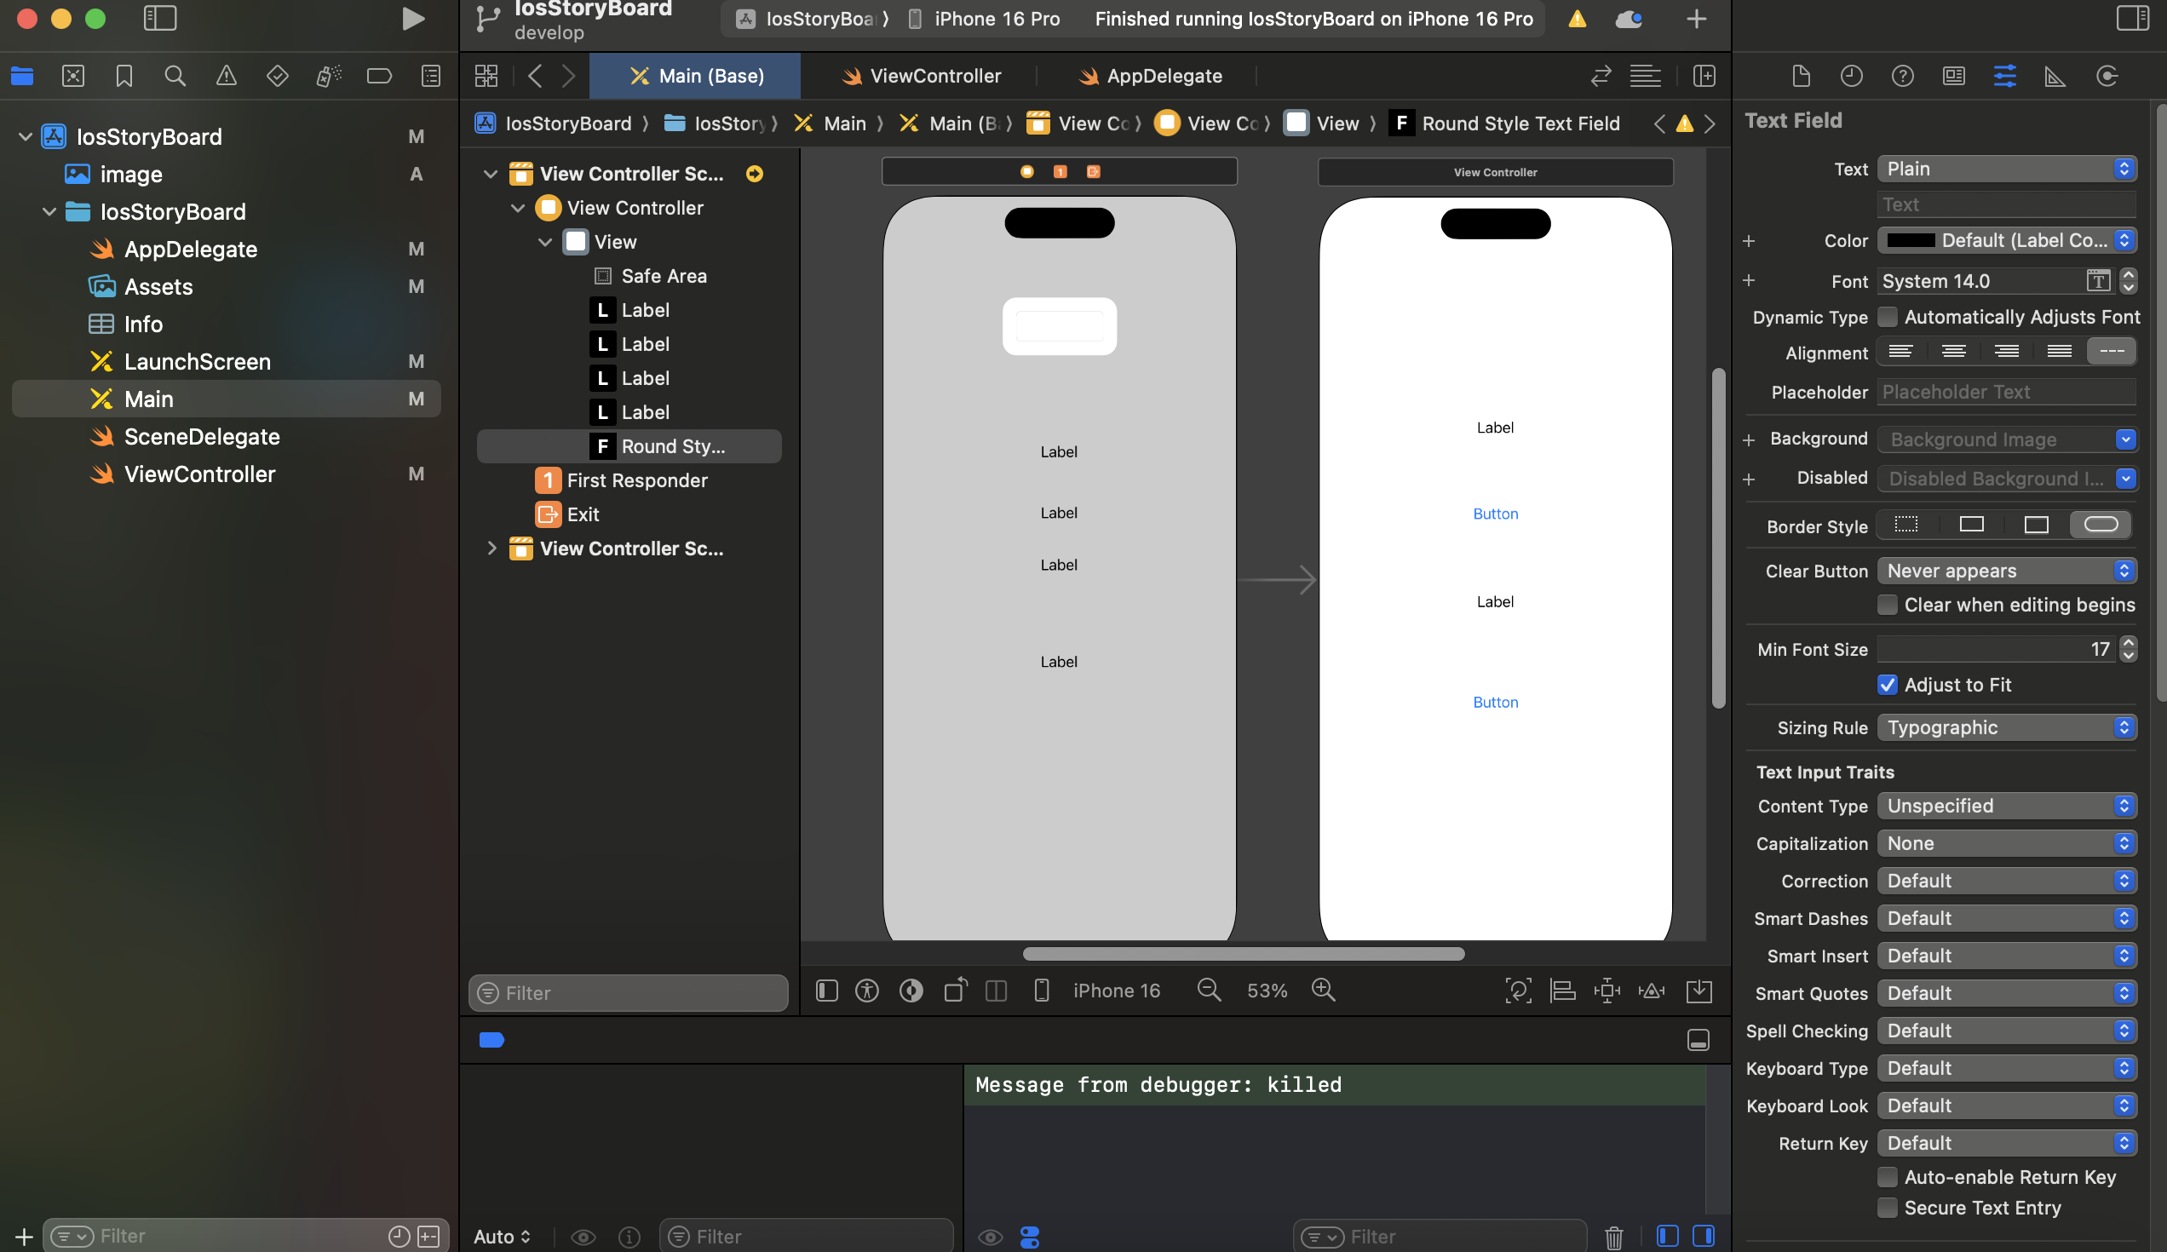Viewport: 2167px width, 1252px height.
Task: Open the Report navigator icon
Action: [x=431, y=76]
